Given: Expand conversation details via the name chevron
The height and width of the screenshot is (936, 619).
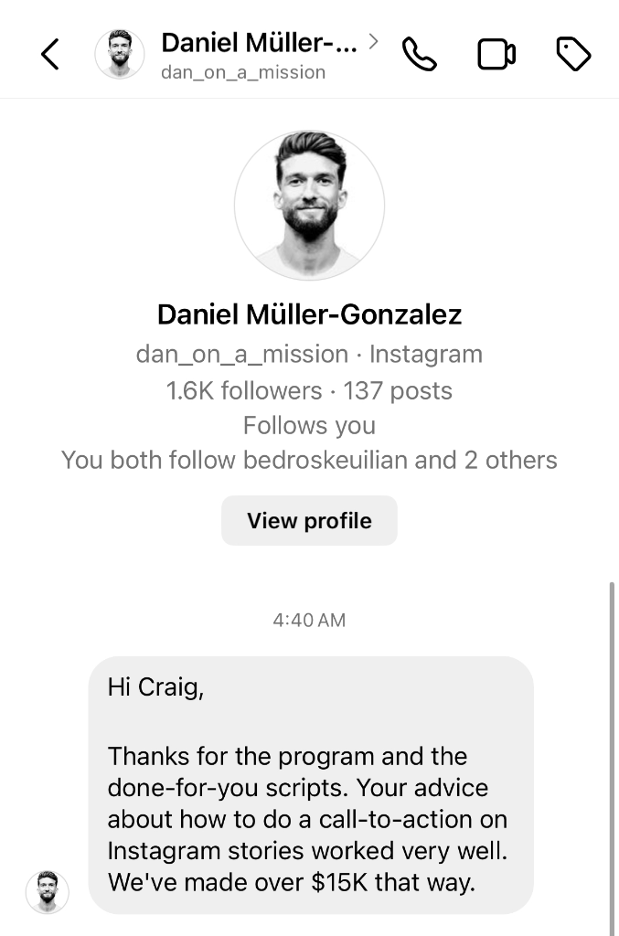Looking at the screenshot, I should click(x=372, y=40).
